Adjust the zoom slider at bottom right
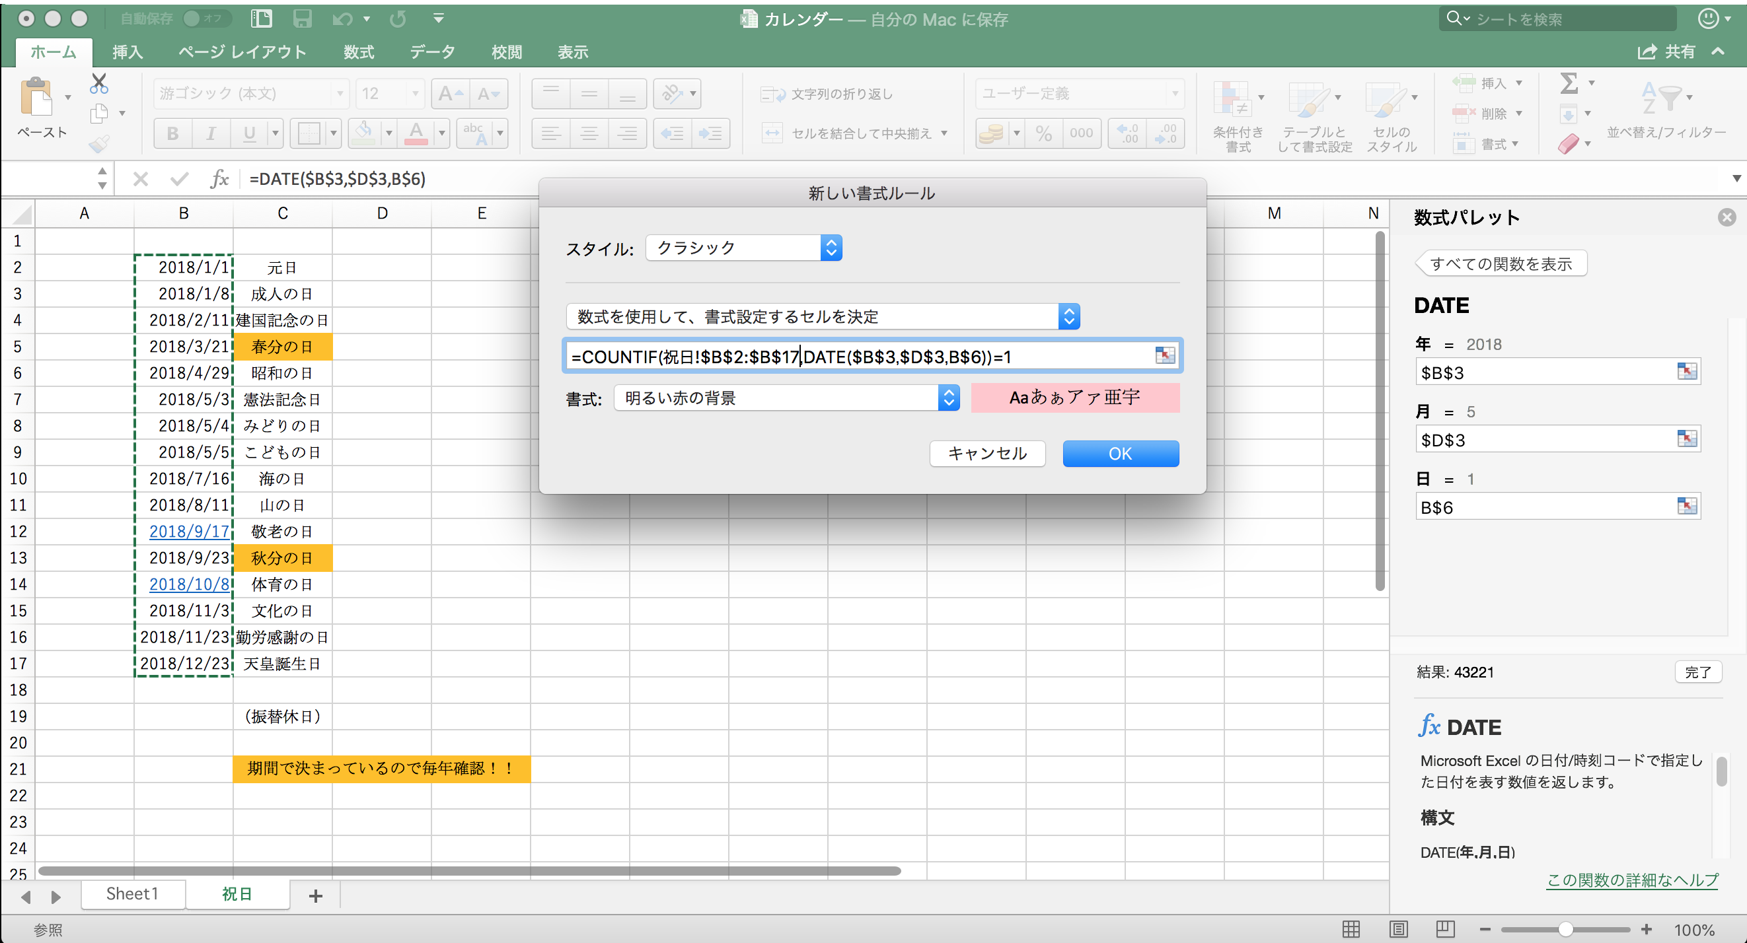The image size is (1747, 943). pyautogui.click(x=1565, y=929)
